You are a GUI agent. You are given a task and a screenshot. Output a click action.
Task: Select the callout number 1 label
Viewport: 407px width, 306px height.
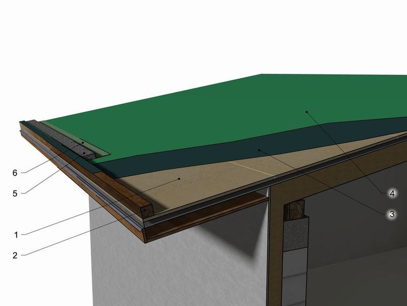pyautogui.click(x=15, y=235)
